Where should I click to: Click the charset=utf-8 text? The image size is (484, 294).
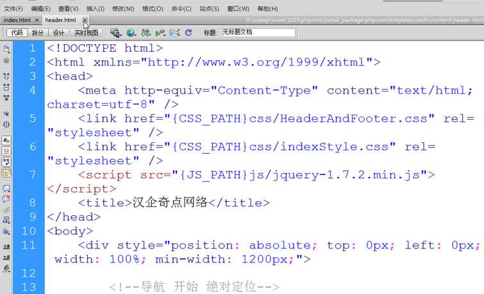coord(97,104)
